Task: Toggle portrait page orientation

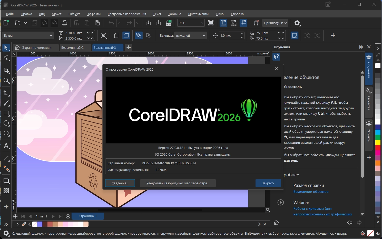Action: tap(116, 35)
